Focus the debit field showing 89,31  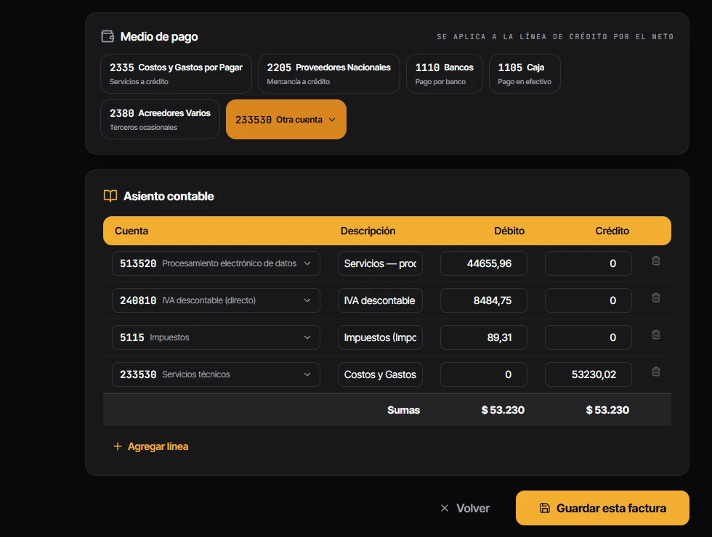point(484,337)
